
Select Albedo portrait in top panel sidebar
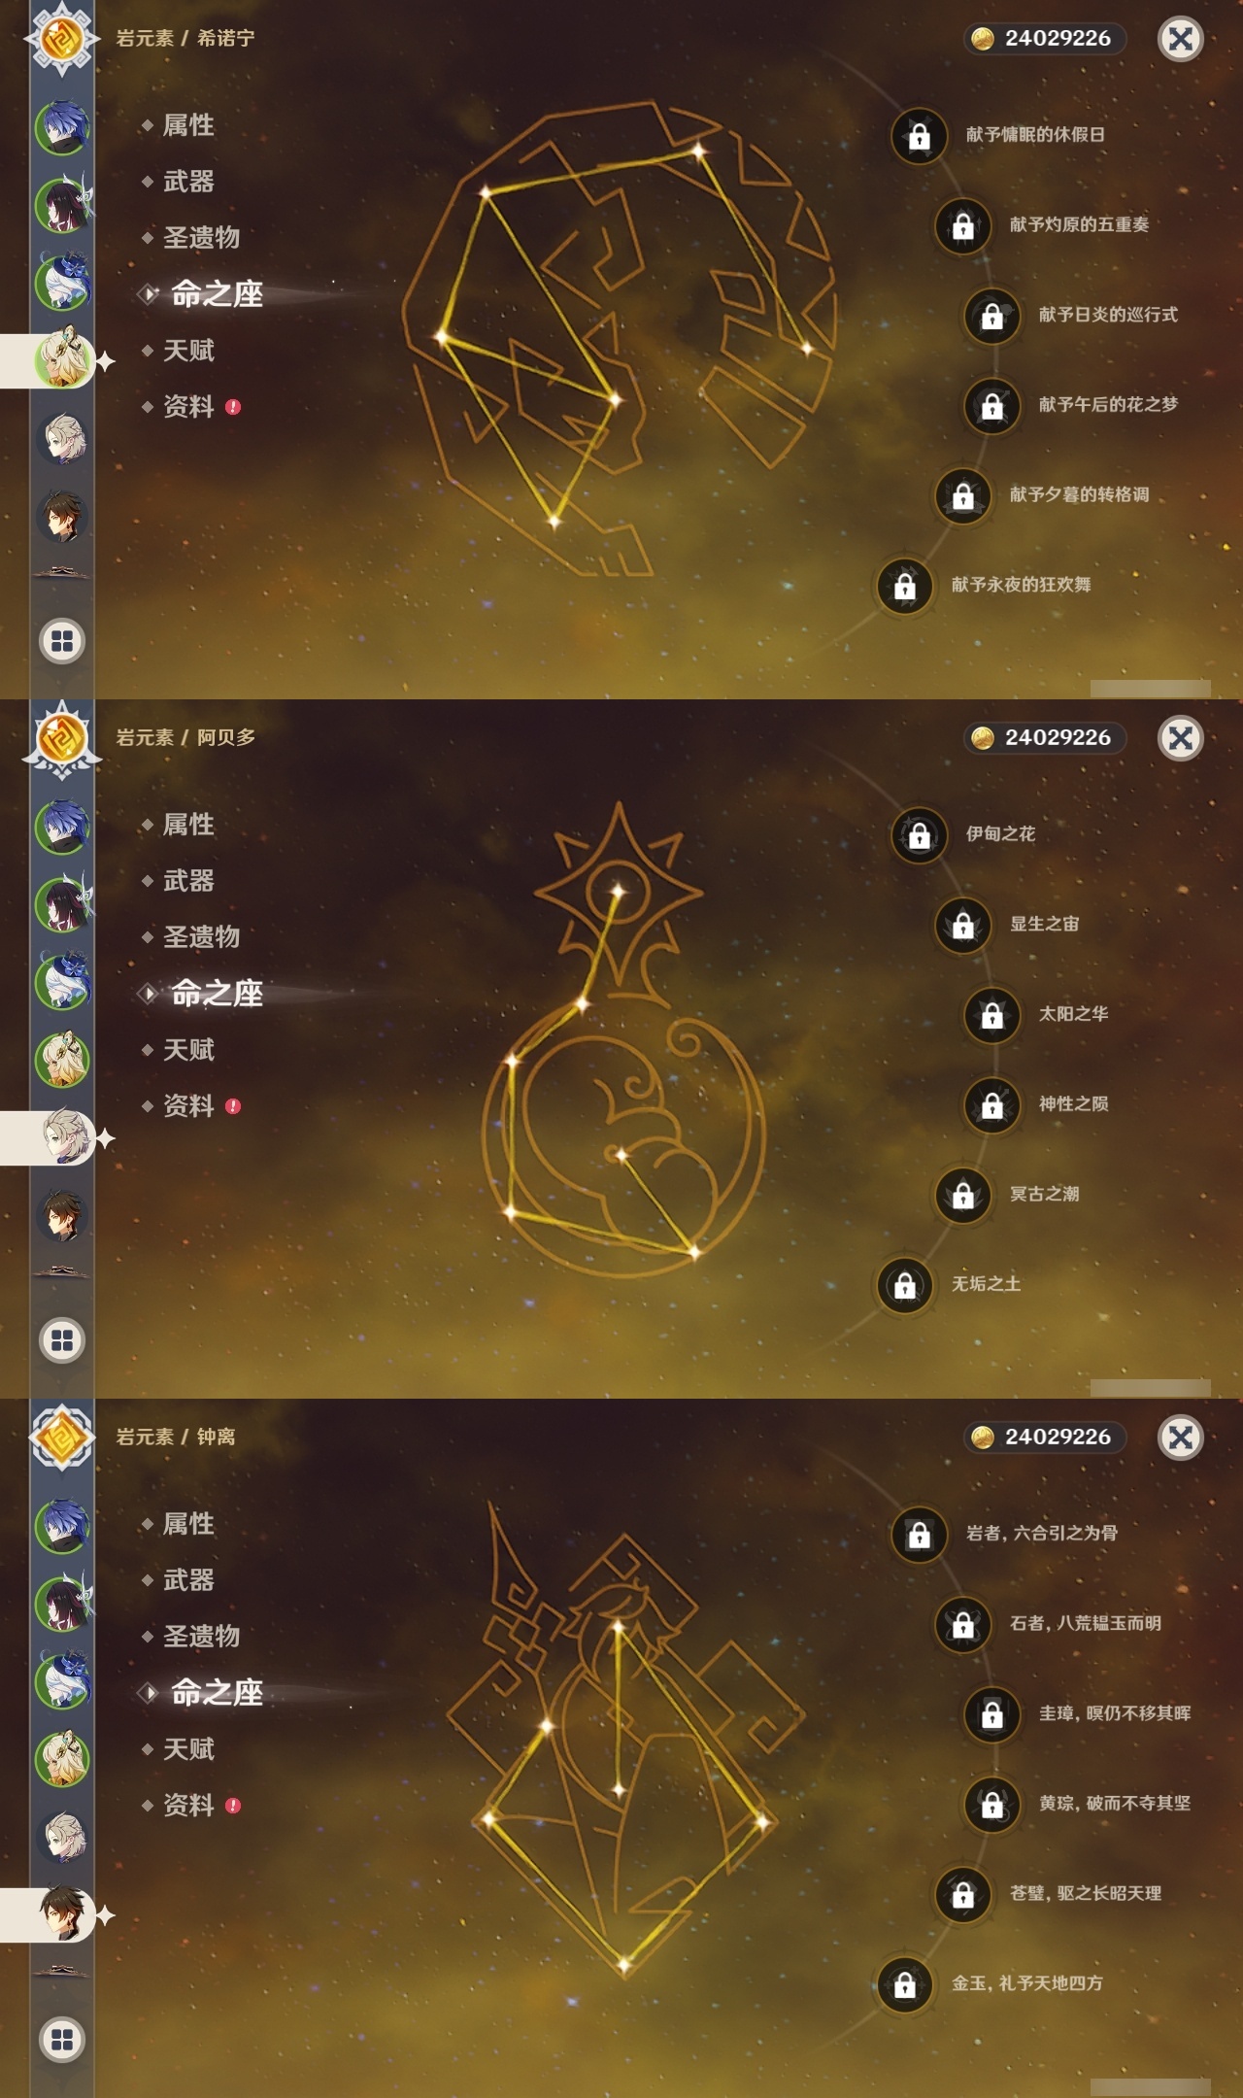[63, 438]
